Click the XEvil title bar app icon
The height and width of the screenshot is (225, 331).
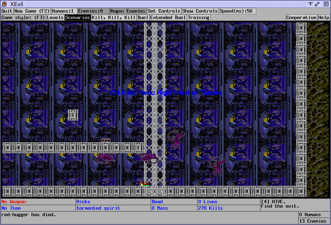click(4, 4)
